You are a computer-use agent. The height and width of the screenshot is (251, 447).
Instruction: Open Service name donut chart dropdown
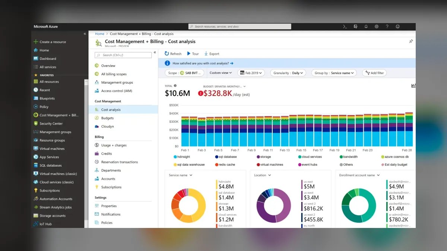pos(181,175)
